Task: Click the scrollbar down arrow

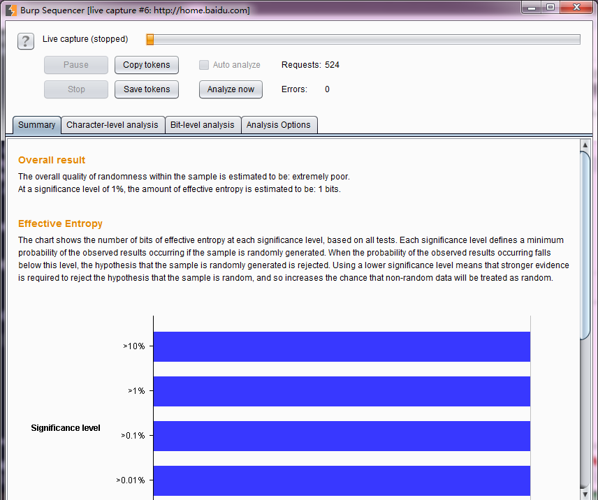Action: (x=585, y=494)
